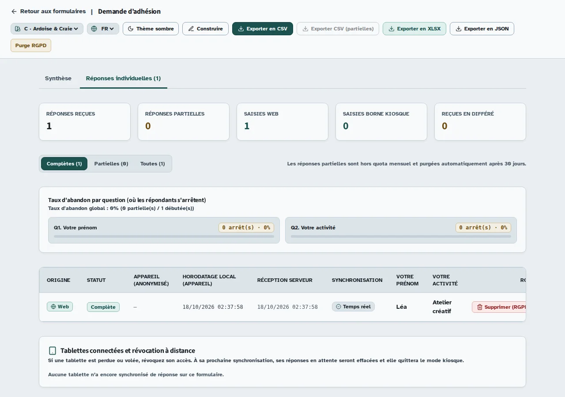565x397 pixels.
Task: Click the tablet icon beside Tablettes connectées
Action: tap(53, 351)
